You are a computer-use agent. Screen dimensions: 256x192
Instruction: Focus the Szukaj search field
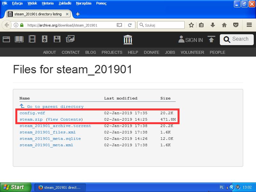pos(161,25)
